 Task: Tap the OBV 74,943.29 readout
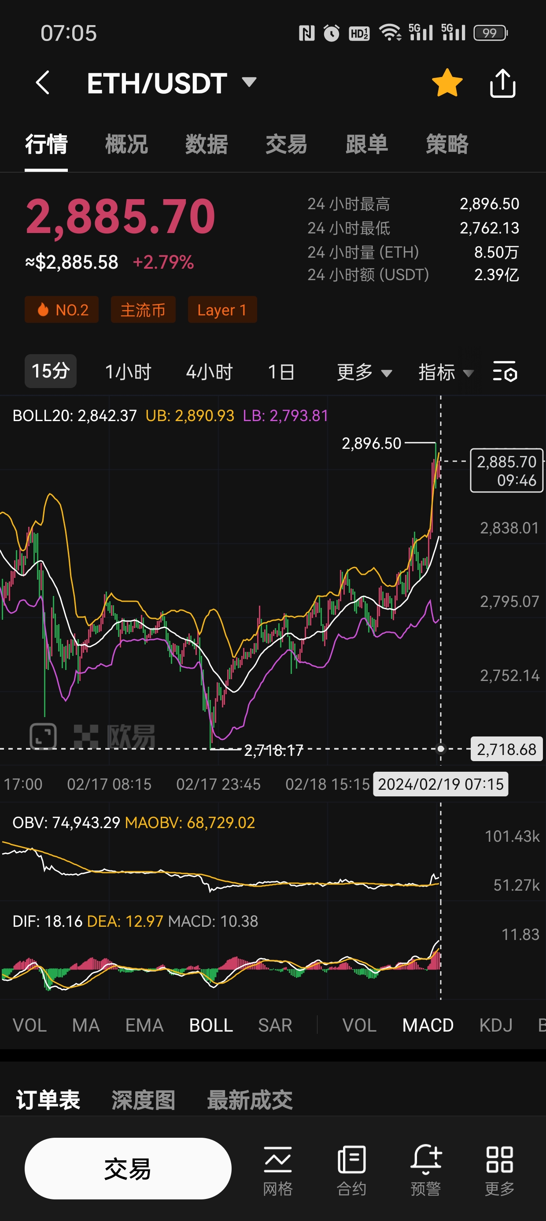pyautogui.click(x=66, y=822)
